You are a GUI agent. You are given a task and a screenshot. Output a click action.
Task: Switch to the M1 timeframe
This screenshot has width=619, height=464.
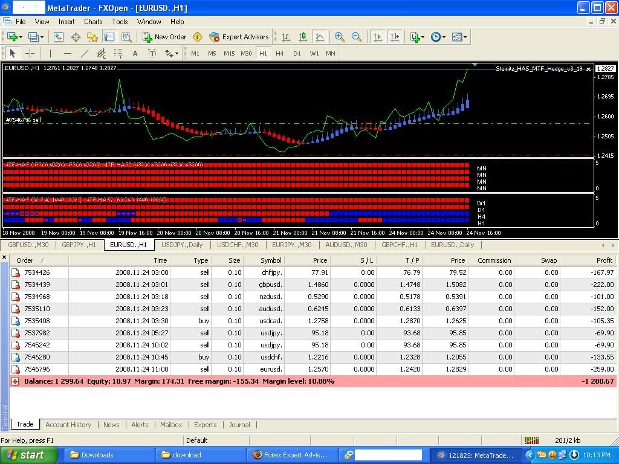pos(195,53)
